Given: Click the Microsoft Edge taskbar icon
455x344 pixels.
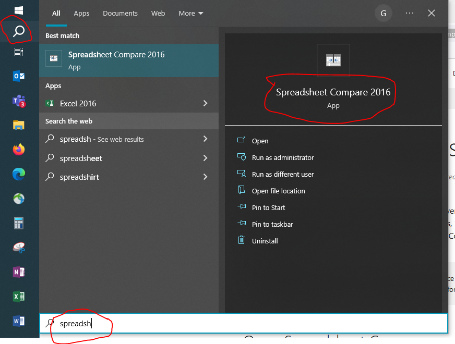Looking at the screenshot, I should click(19, 174).
